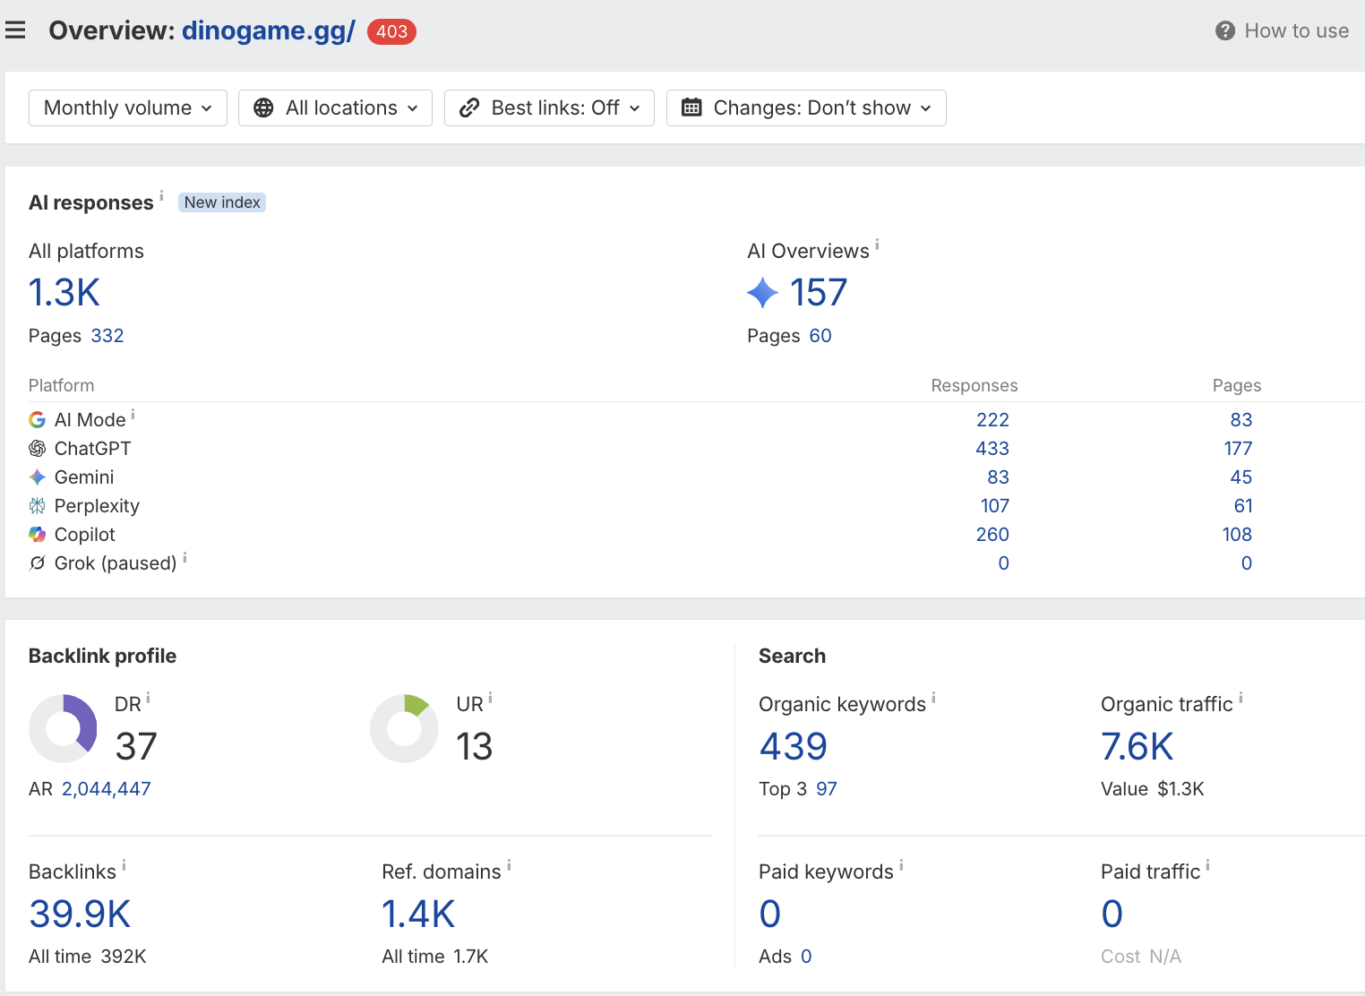This screenshot has height=996, width=1365.
Task: Click the AI Overviews info icon
Action: 877,244
